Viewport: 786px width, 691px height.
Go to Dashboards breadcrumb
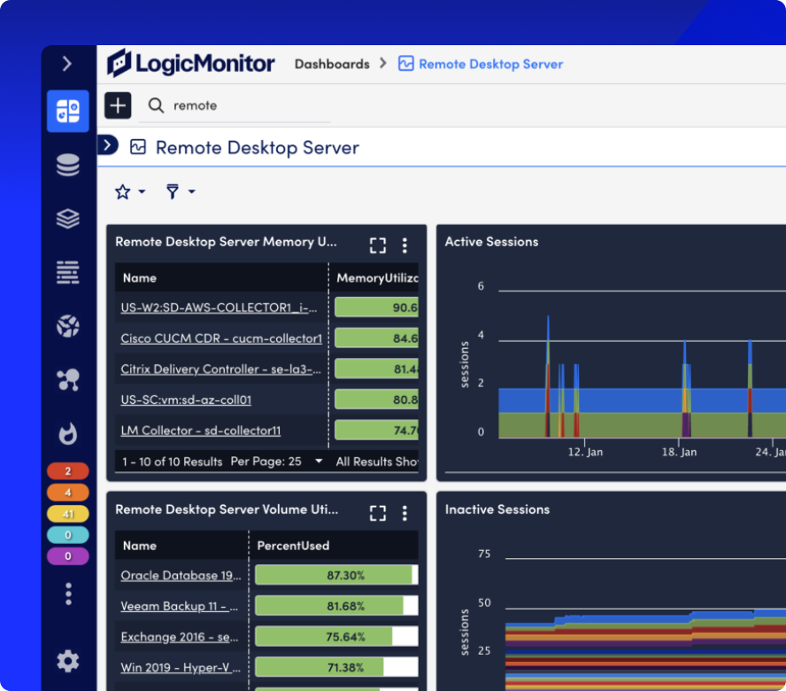(x=332, y=65)
